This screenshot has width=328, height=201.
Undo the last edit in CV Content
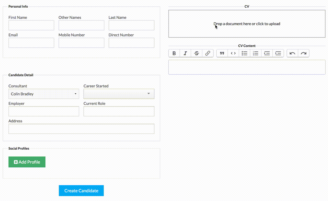[292, 53]
